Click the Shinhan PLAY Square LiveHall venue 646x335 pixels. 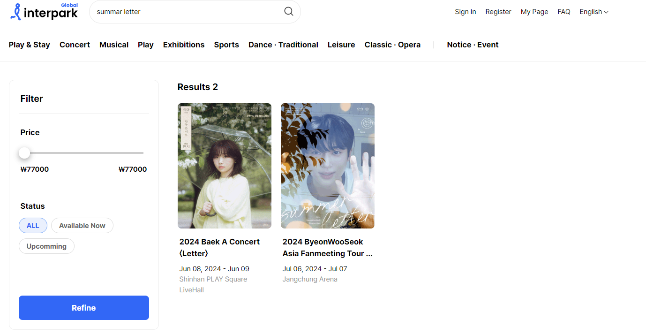pyautogui.click(x=213, y=284)
